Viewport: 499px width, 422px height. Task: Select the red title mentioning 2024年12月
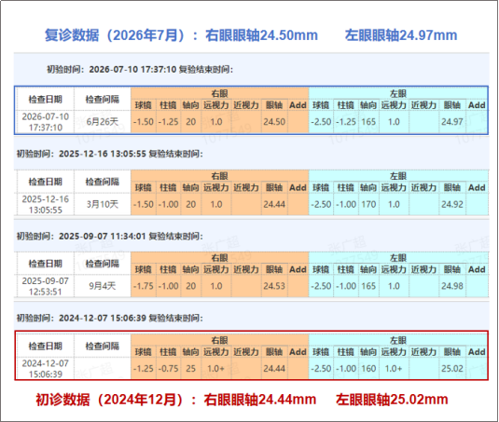point(242,400)
